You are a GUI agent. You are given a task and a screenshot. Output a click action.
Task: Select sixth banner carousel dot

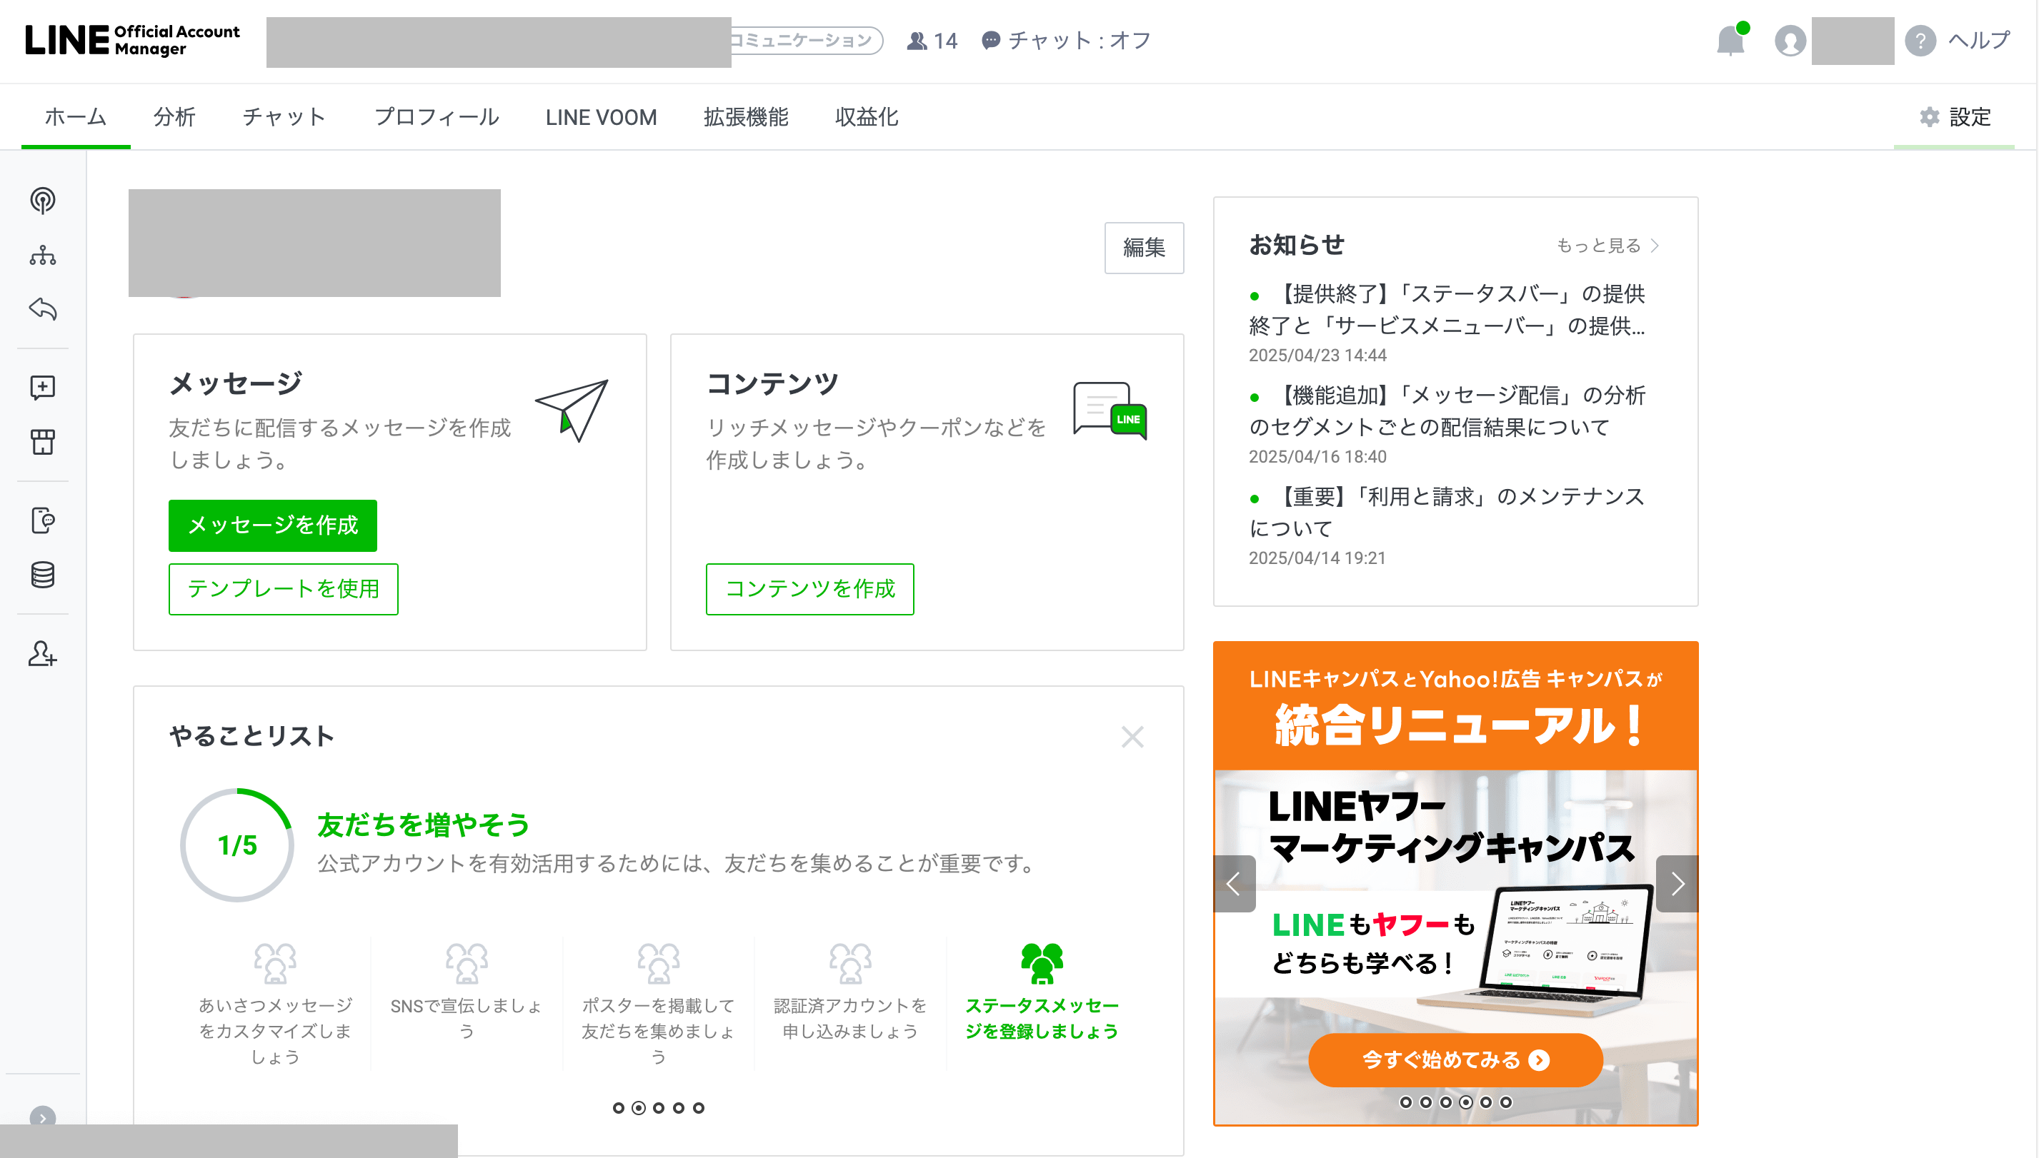1505,1102
